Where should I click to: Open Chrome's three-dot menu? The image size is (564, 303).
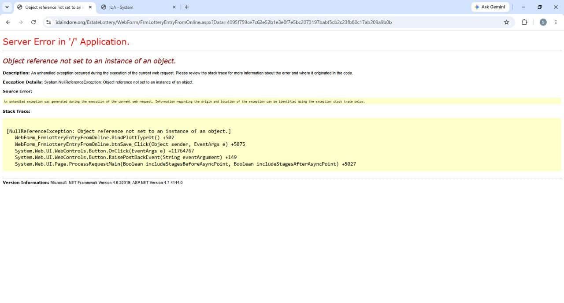[556, 22]
